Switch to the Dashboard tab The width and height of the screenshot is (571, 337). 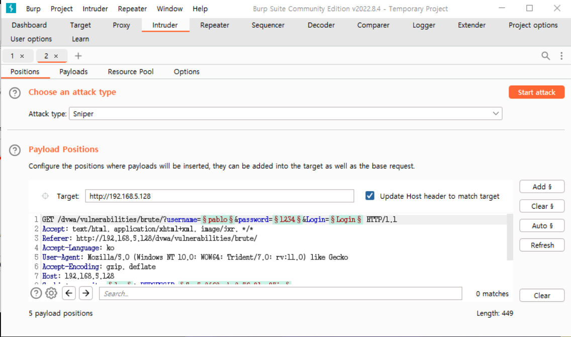point(29,25)
